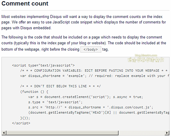Click the code block's right scroll arrow
The image size is (171, 137).
coord(167,133)
